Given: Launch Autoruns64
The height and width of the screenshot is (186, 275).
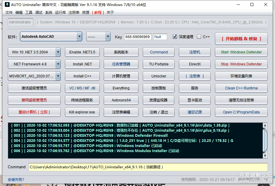Looking at the screenshot, I should (x=121, y=100).
